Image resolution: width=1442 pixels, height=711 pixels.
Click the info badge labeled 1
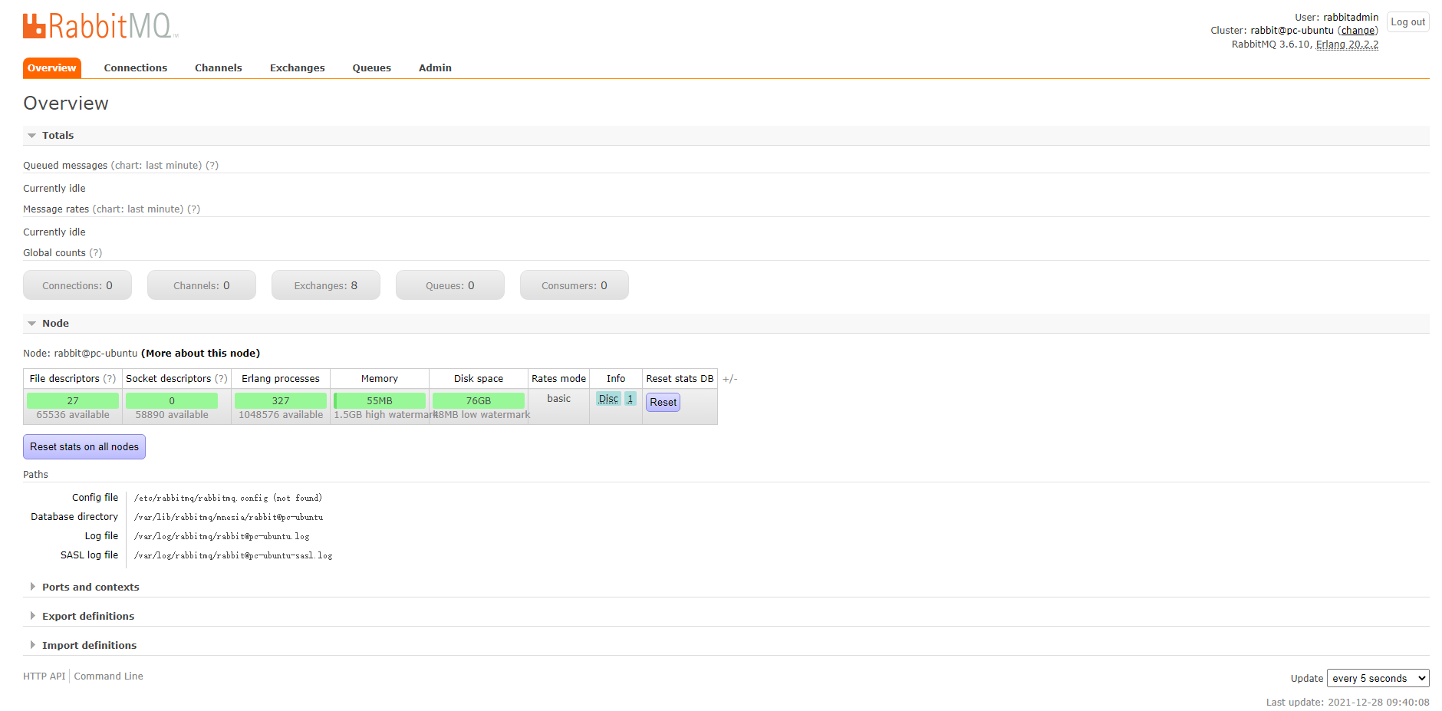tap(630, 399)
